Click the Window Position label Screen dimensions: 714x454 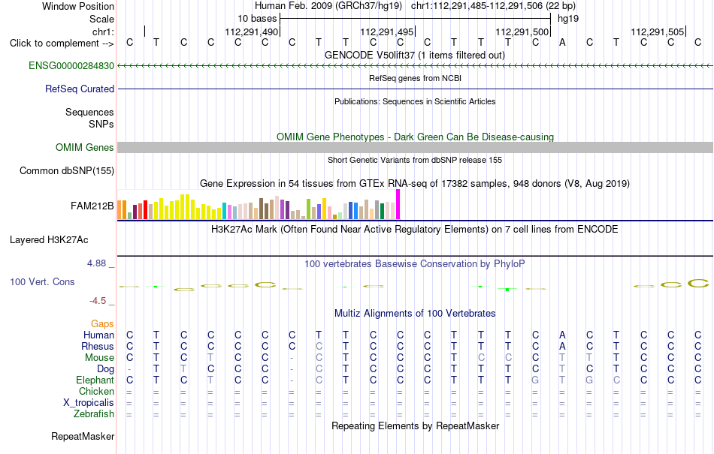[x=78, y=6]
